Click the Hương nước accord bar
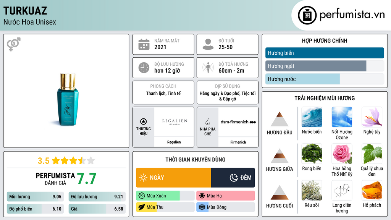 coord(325,79)
